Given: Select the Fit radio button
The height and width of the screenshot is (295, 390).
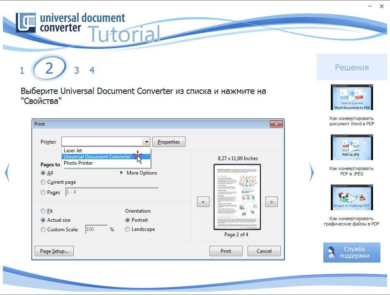Looking at the screenshot, I should coord(43,211).
